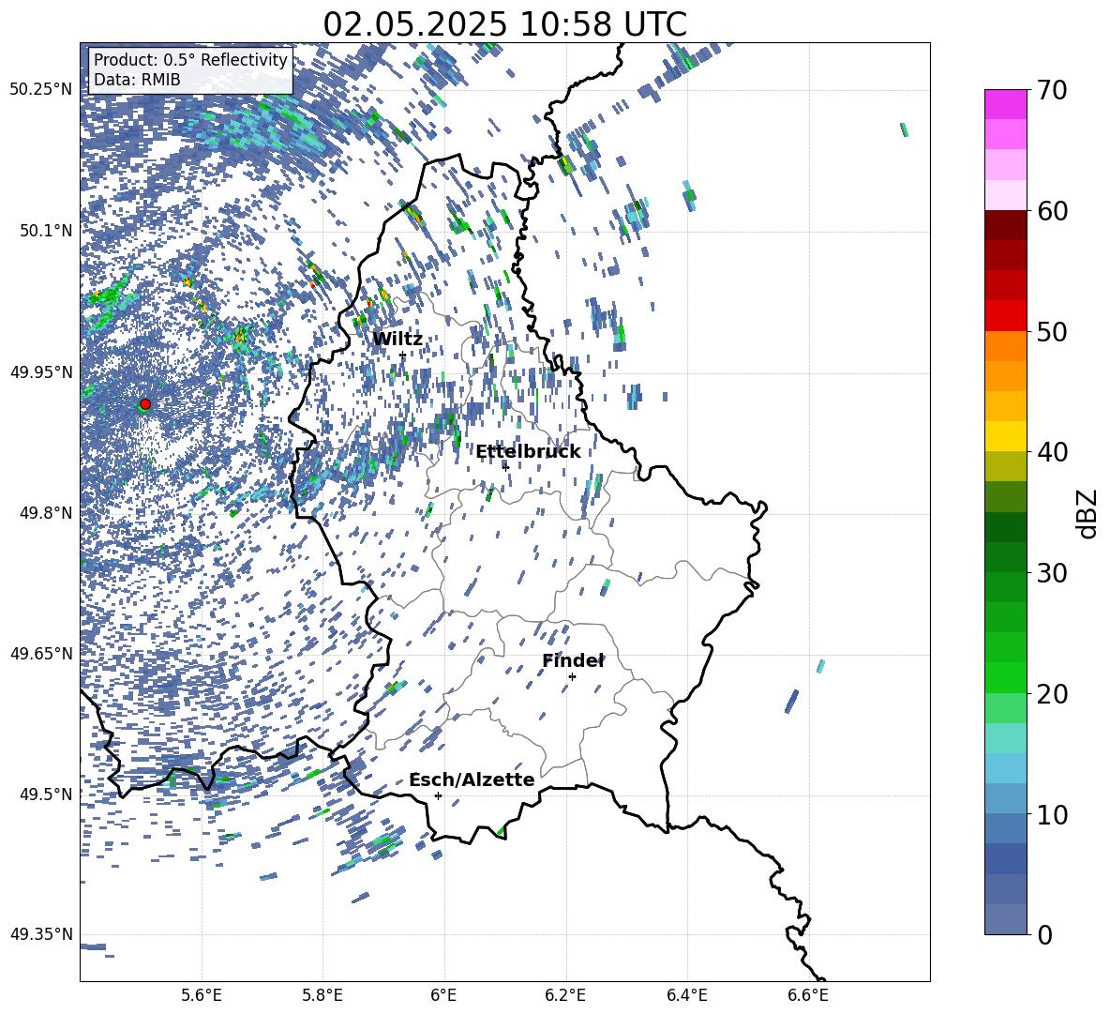Click the 10 colorbar tick label
The image size is (1110, 1014).
coord(1052,814)
